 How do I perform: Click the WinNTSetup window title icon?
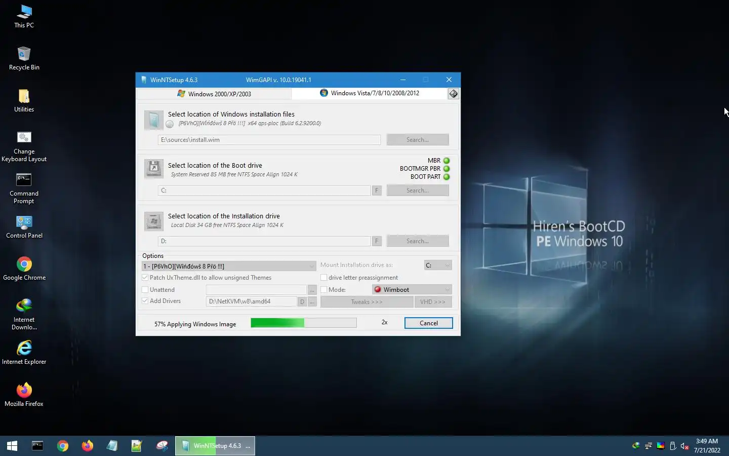pos(143,80)
